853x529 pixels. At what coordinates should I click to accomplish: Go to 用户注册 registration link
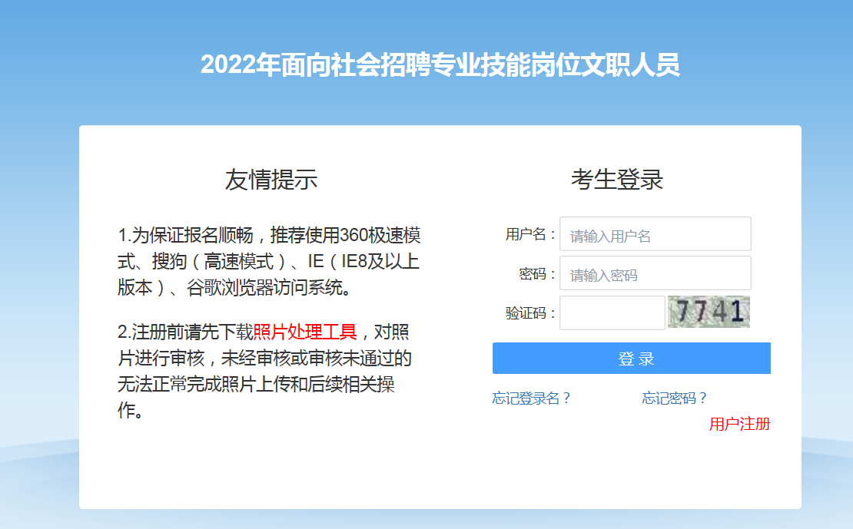pos(740,424)
